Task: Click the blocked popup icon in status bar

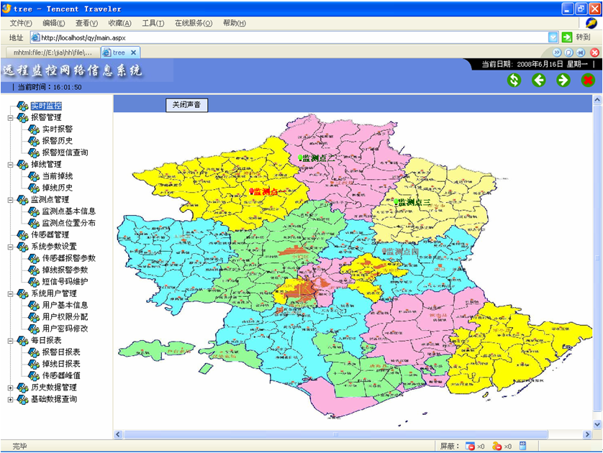Action: 470,447
